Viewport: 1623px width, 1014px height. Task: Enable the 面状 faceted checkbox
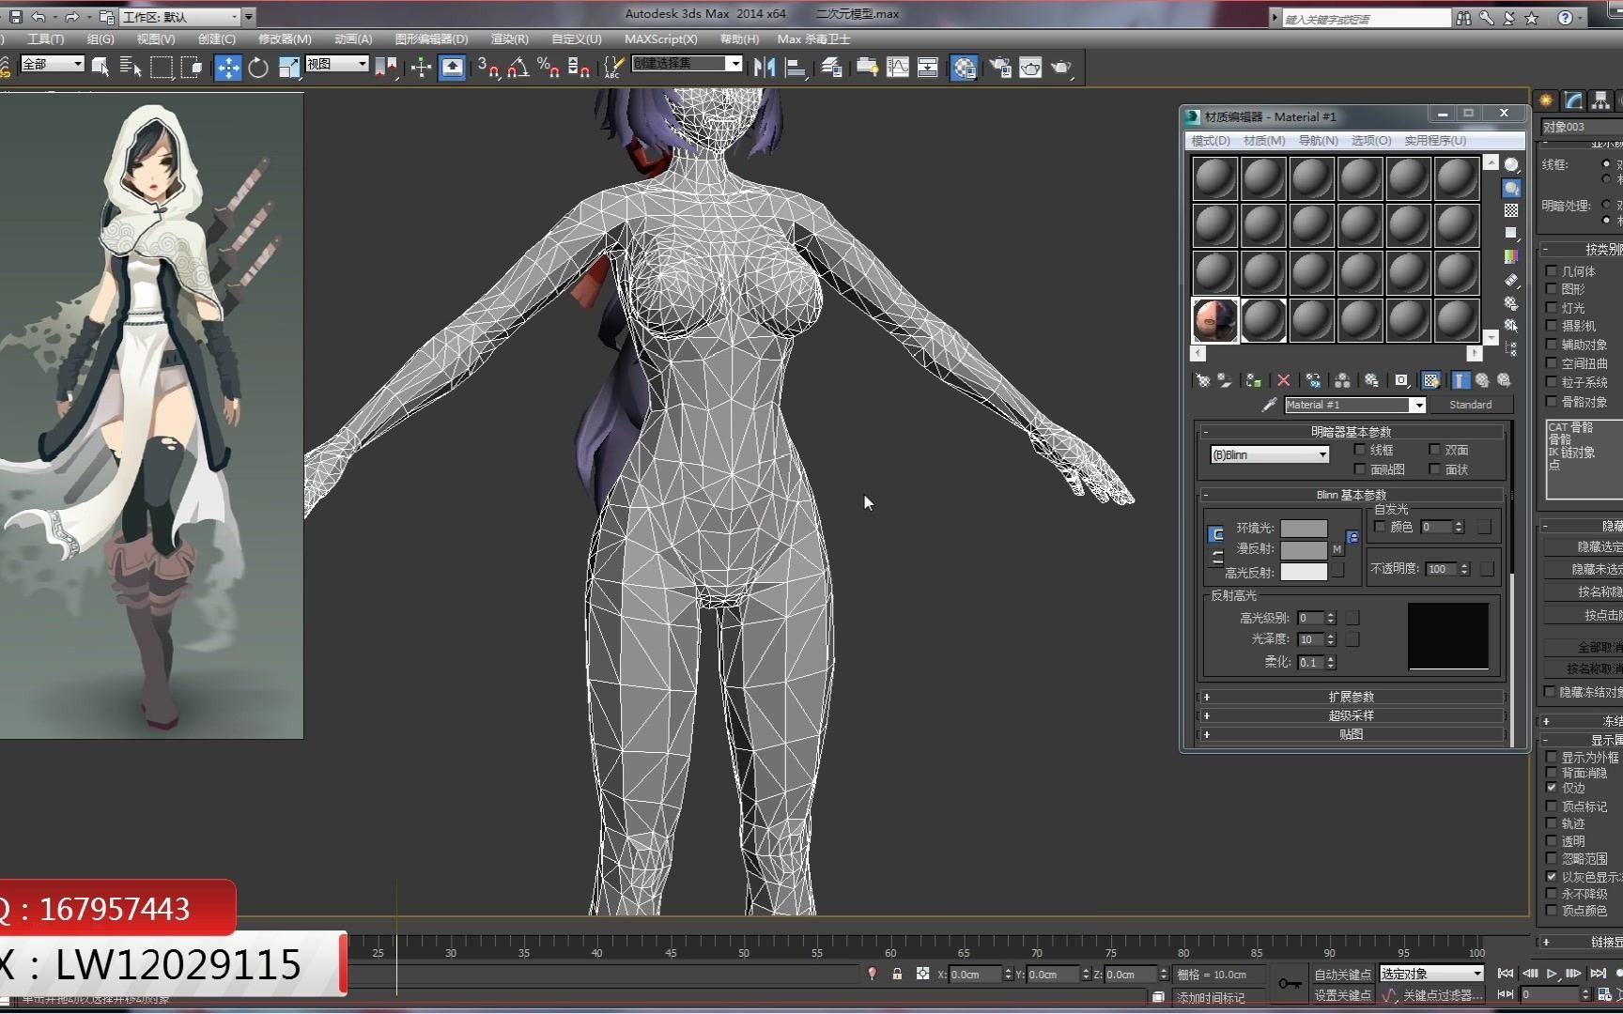coord(1434,469)
